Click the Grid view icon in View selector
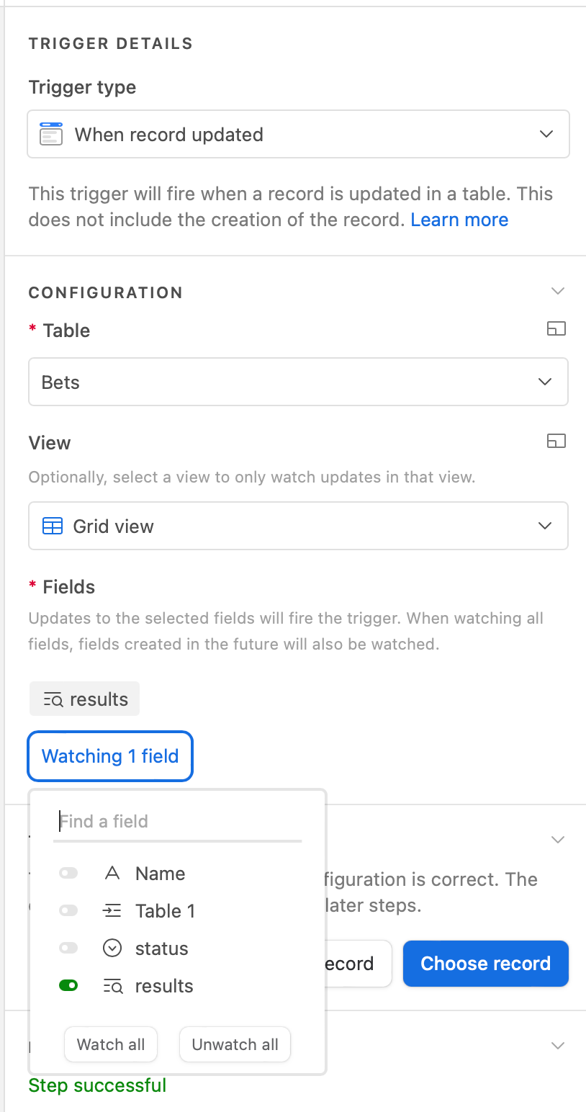The height and width of the screenshot is (1112, 586). (x=53, y=526)
